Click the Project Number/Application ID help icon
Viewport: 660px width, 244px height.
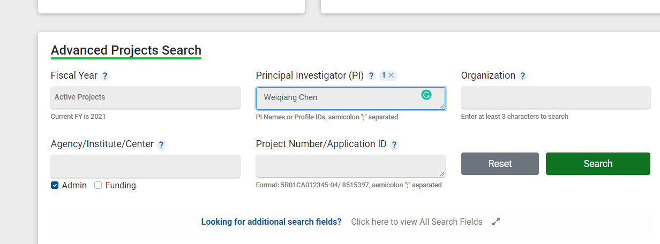(394, 144)
